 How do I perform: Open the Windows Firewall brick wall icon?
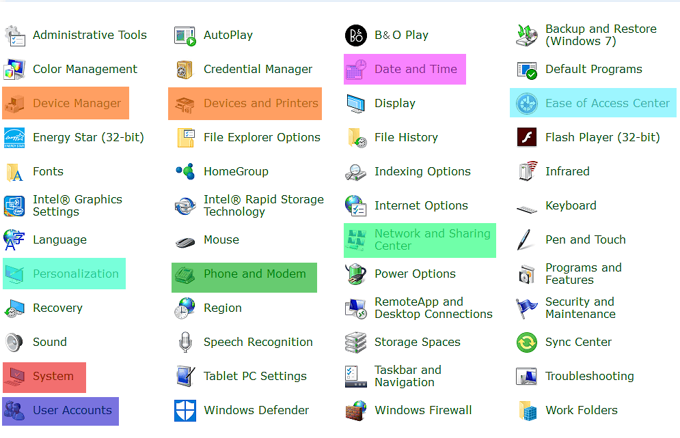356,410
